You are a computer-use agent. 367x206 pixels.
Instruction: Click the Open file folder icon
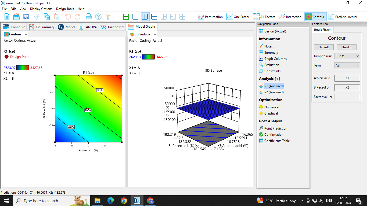point(17,17)
